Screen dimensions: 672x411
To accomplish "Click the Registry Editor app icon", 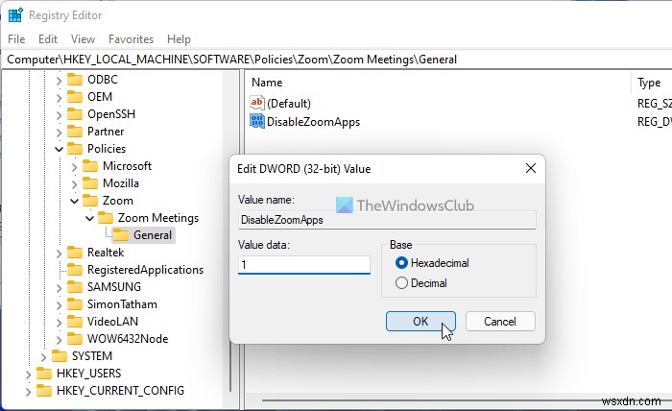I will 15,15.
